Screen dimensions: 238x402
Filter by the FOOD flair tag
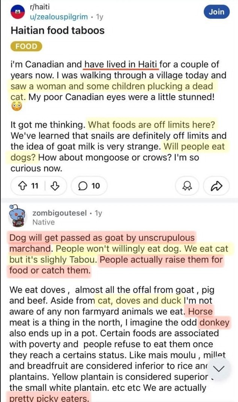point(26,47)
